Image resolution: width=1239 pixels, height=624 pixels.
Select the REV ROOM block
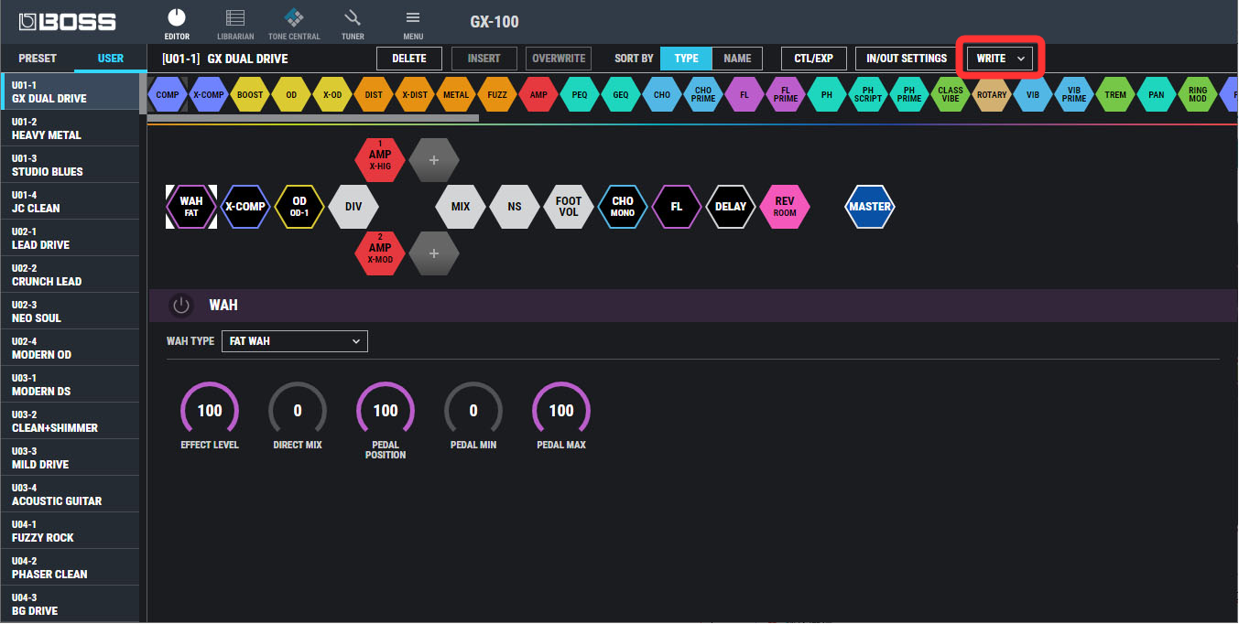point(785,207)
